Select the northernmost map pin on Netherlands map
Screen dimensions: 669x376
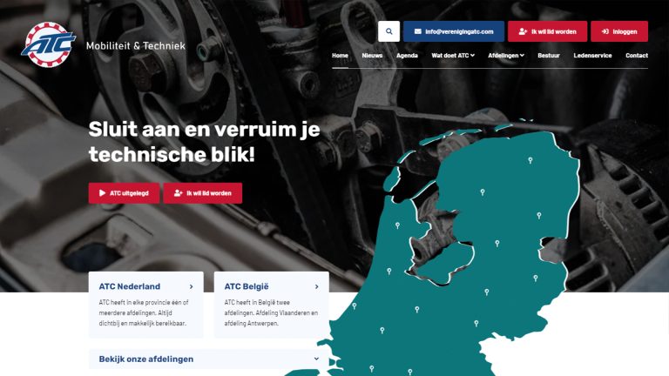click(x=530, y=160)
